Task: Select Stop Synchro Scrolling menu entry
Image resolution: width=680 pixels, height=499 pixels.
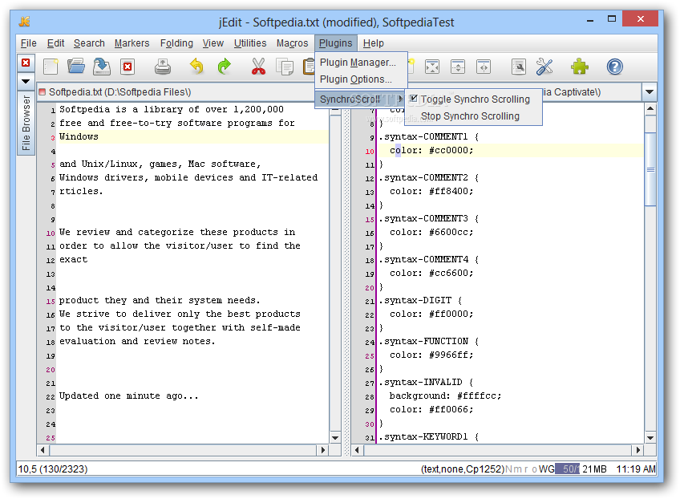Action: coord(473,116)
